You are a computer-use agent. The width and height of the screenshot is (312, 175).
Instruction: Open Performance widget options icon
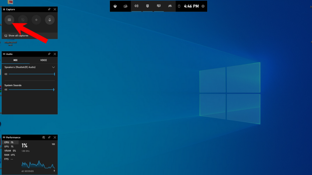[x=44, y=137]
